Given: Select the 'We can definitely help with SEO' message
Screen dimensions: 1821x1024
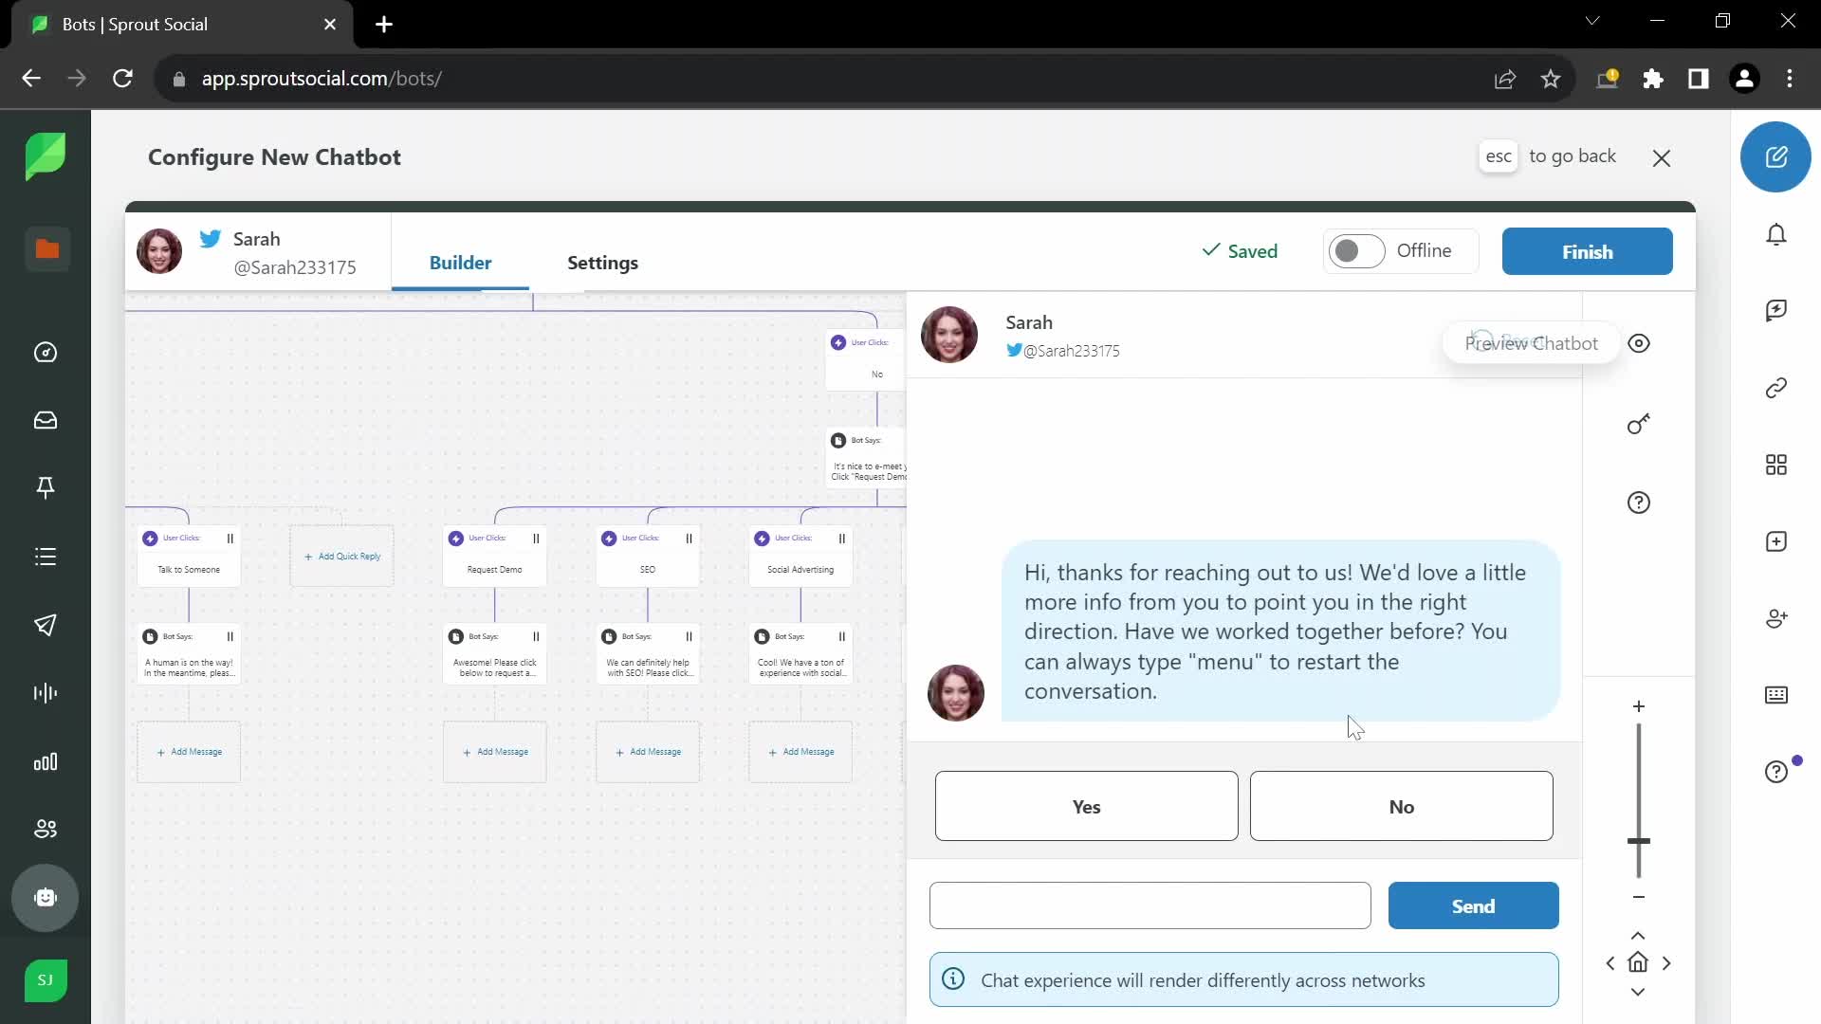Looking at the screenshot, I should tap(648, 654).
